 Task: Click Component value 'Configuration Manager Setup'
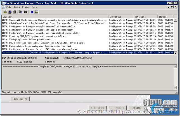[x=78, y=58]
